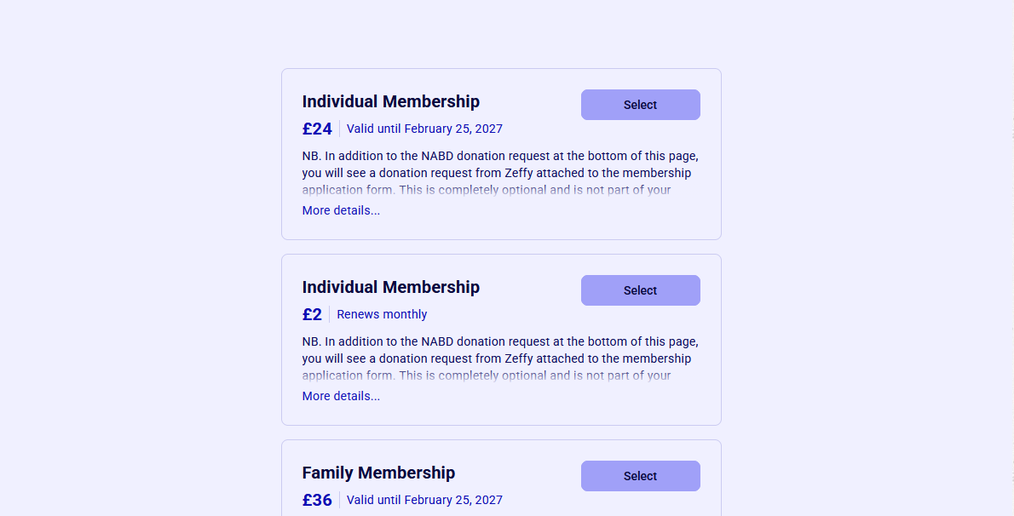Screen dimensions: 1014x516
Task: Click the £2 price label
Action: 312,314
